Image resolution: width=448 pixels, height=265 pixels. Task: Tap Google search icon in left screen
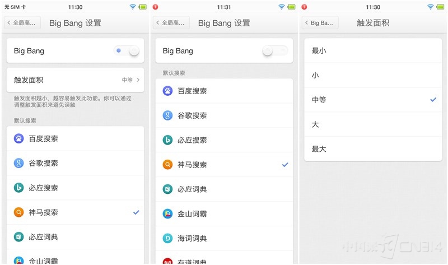(x=19, y=163)
